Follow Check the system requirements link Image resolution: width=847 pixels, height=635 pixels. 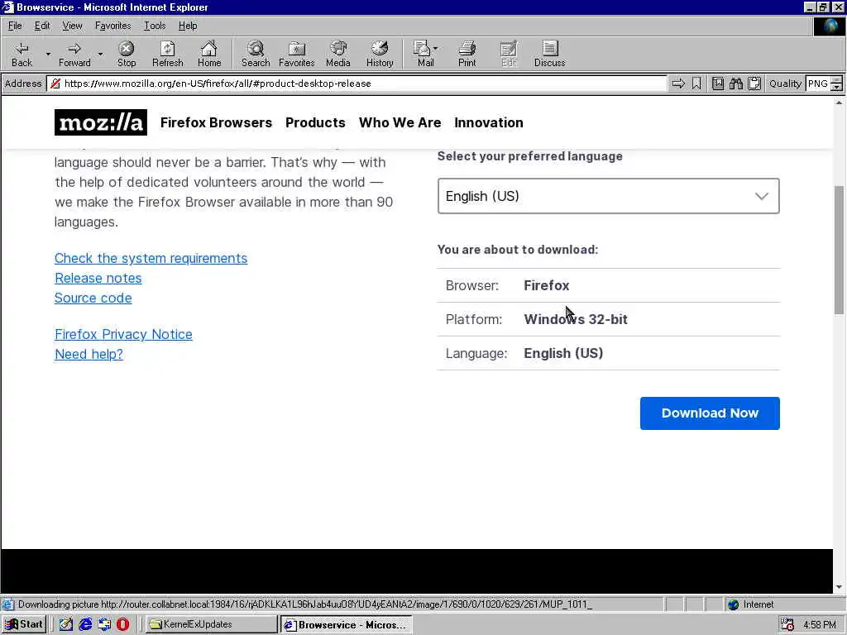151,258
